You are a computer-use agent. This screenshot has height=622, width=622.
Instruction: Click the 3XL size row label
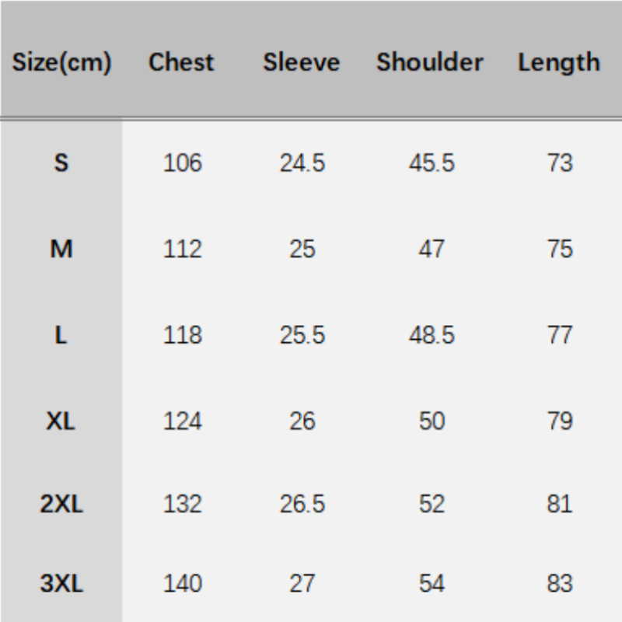61,583
